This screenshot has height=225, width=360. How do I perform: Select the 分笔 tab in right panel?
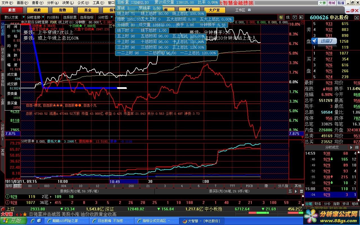pos(309,204)
